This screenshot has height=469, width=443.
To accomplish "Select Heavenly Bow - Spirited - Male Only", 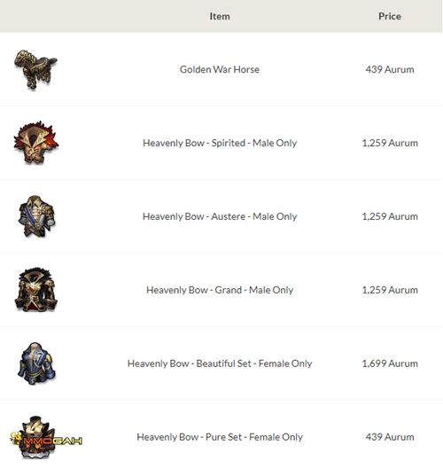I will [220, 143].
